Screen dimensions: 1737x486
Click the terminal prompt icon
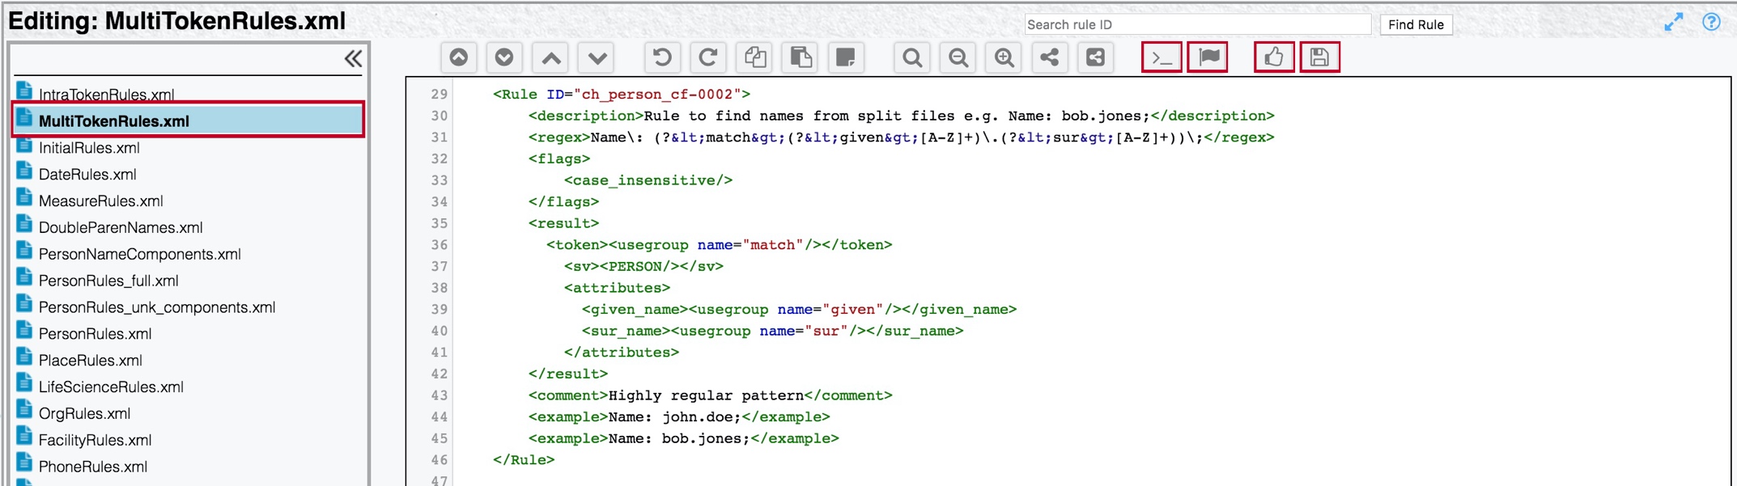click(1162, 57)
